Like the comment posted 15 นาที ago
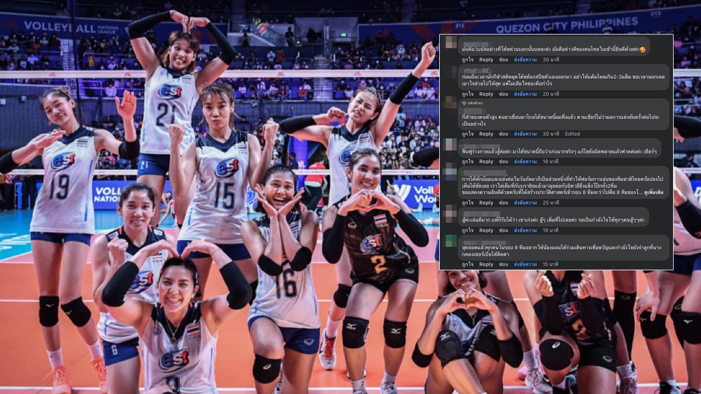 tap(467, 264)
